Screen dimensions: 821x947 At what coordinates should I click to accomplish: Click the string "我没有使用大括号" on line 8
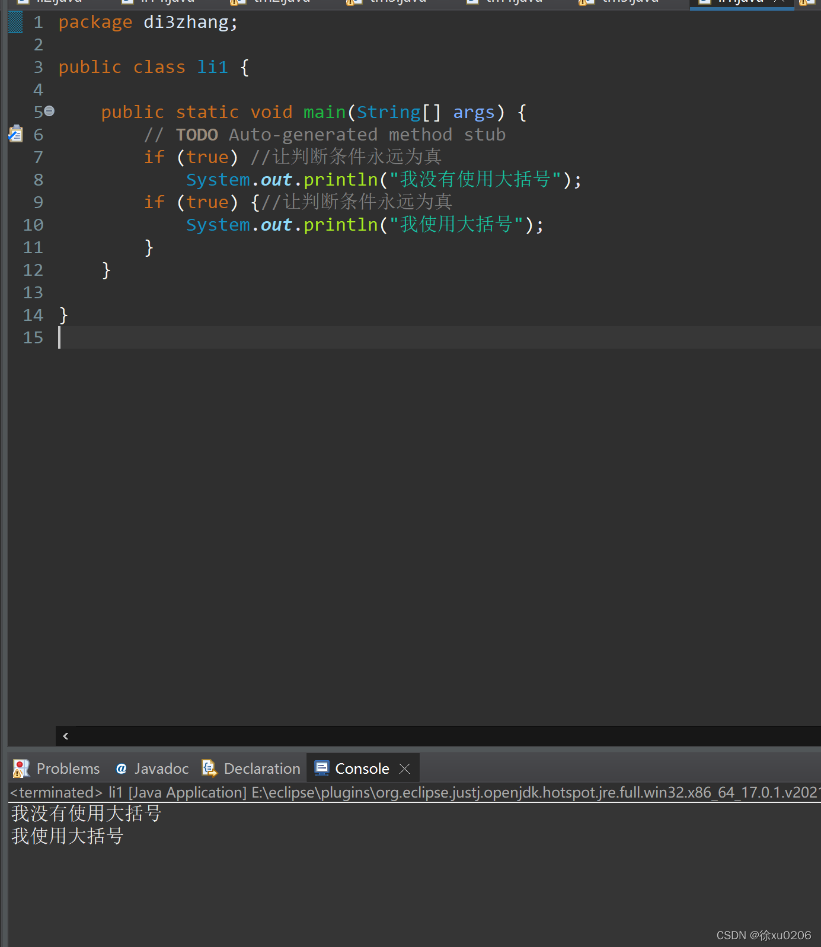[x=475, y=180]
